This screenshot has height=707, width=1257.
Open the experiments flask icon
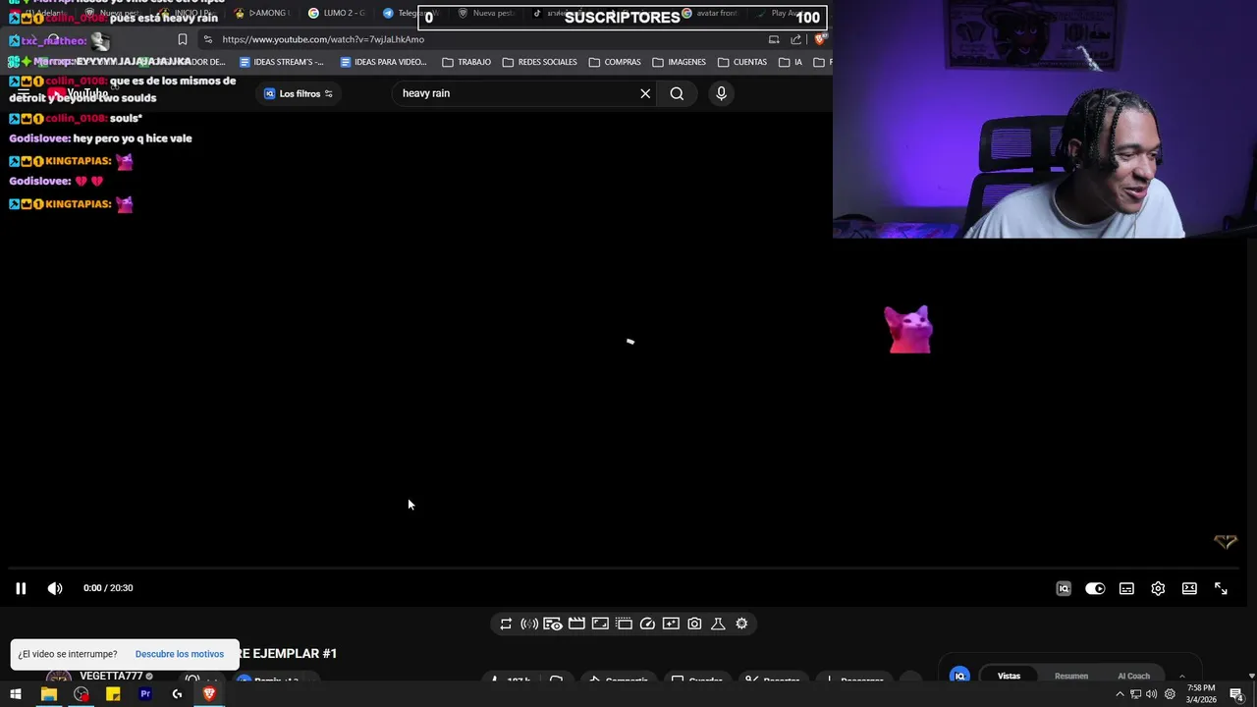pyautogui.click(x=718, y=624)
